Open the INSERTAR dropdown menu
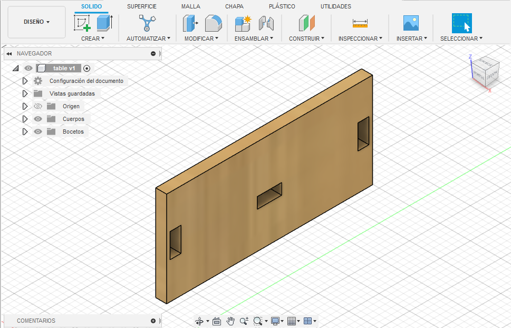This screenshot has height=328, width=511. (x=412, y=39)
